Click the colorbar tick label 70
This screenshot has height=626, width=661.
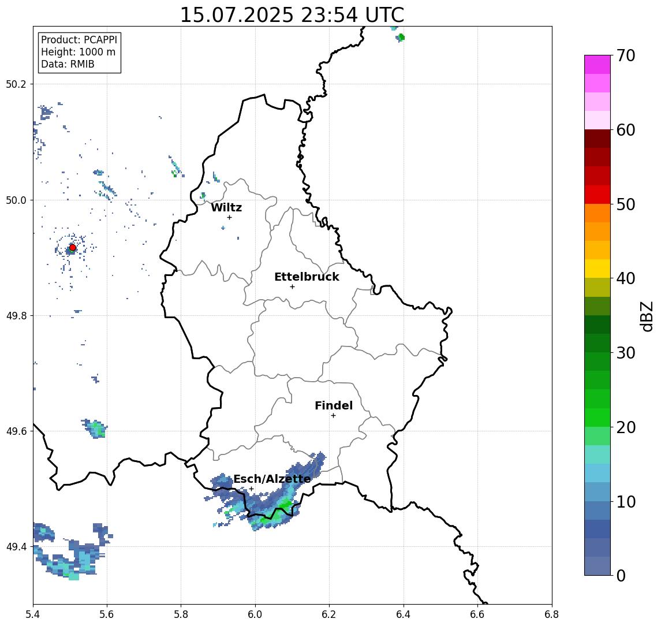click(x=626, y=55)
